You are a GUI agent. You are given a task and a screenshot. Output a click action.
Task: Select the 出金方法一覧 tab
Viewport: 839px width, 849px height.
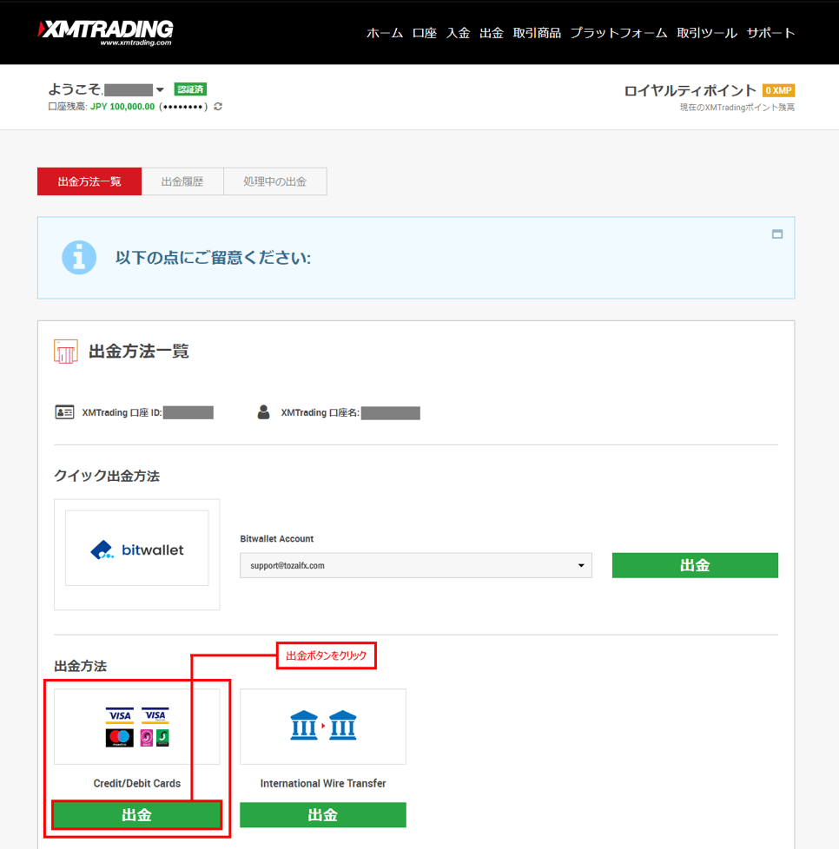89,181
